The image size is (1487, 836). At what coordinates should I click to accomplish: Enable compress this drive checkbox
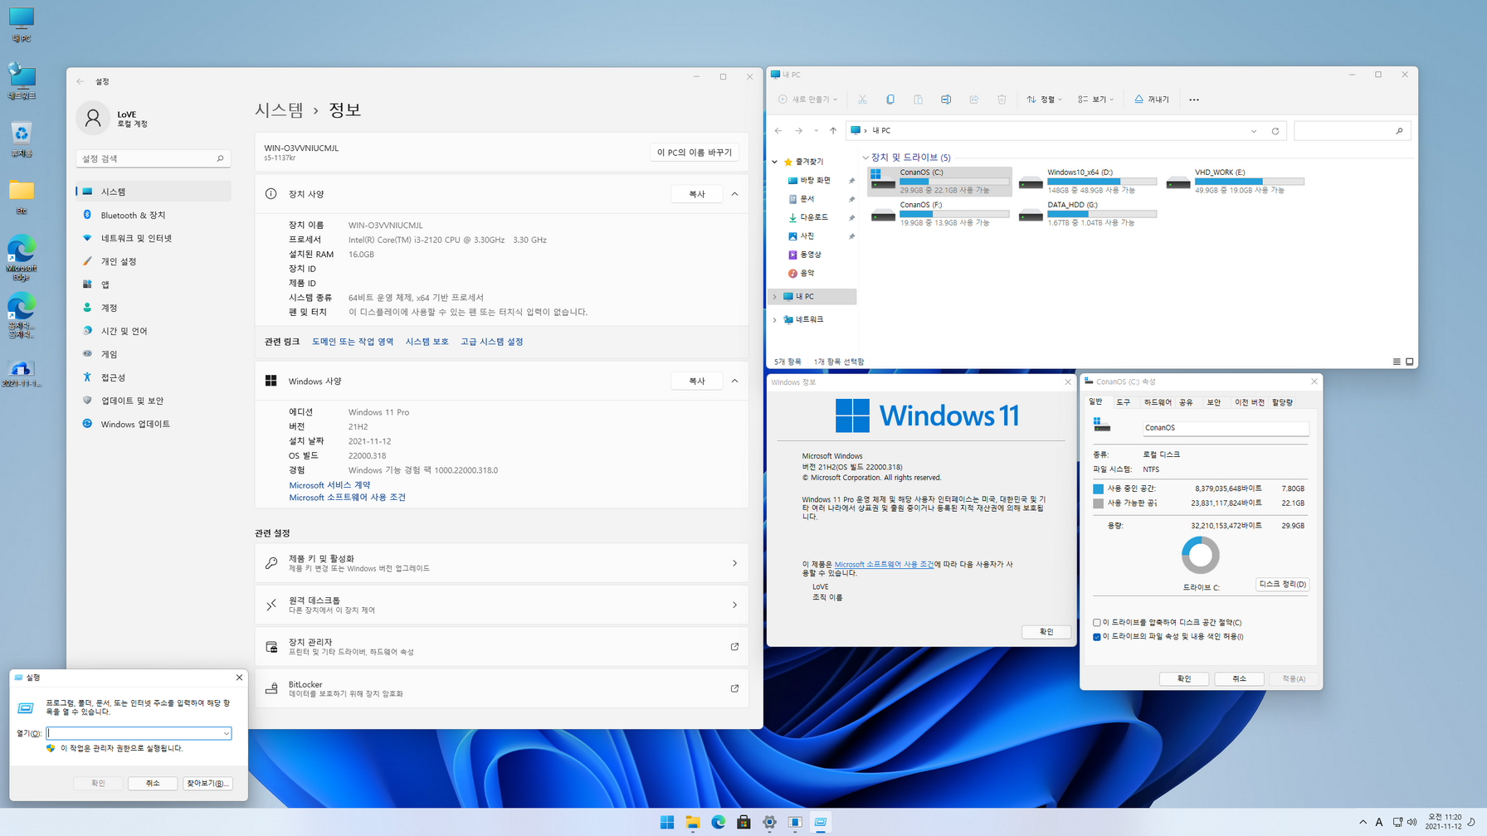[1097, 623]
